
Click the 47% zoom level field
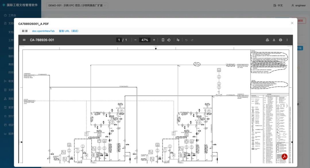pyautogui.click(x=144, y=40)
